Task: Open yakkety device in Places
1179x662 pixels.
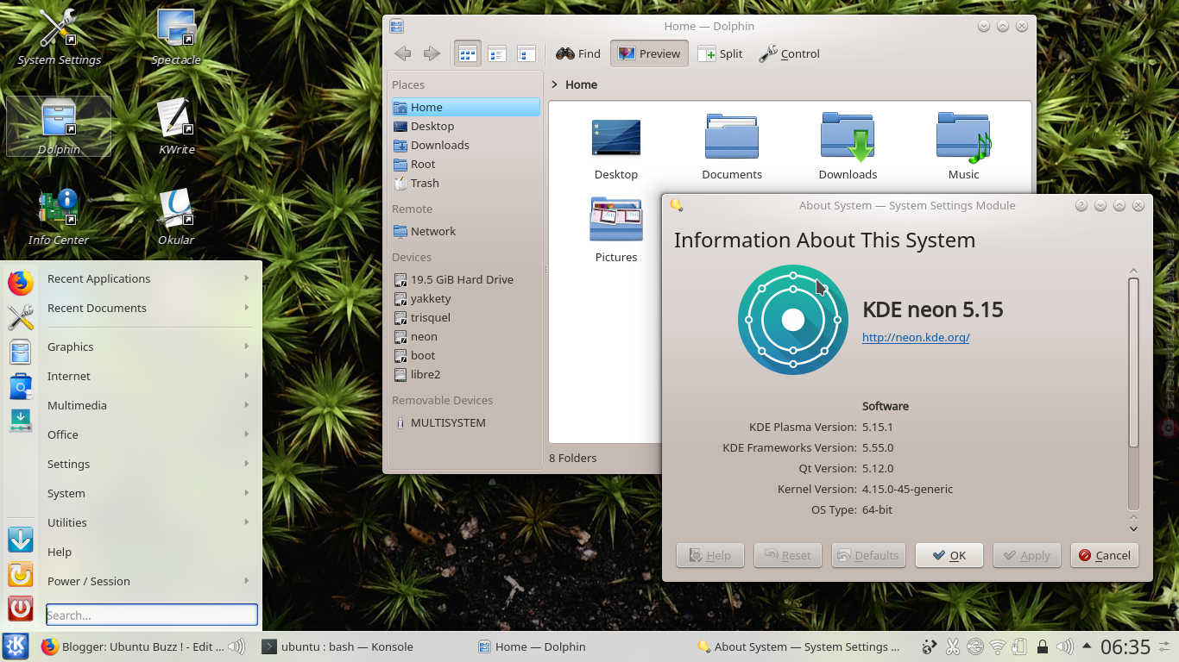Action: point(465,298)
